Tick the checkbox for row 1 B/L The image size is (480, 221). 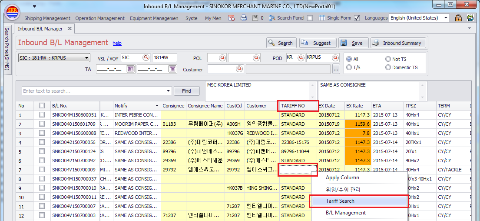click(x=42, y=115)
